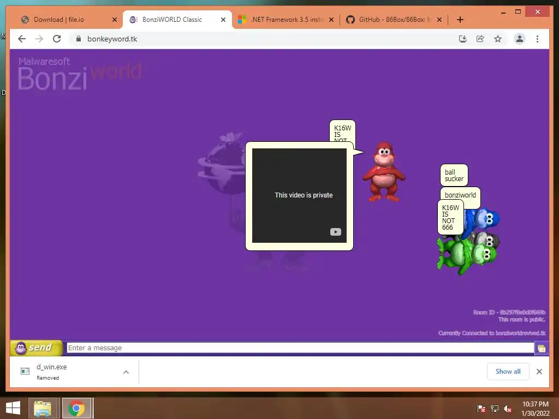Click the Room ID text
This screenshot has height=419, width=559.
click(x=509, y=313)
